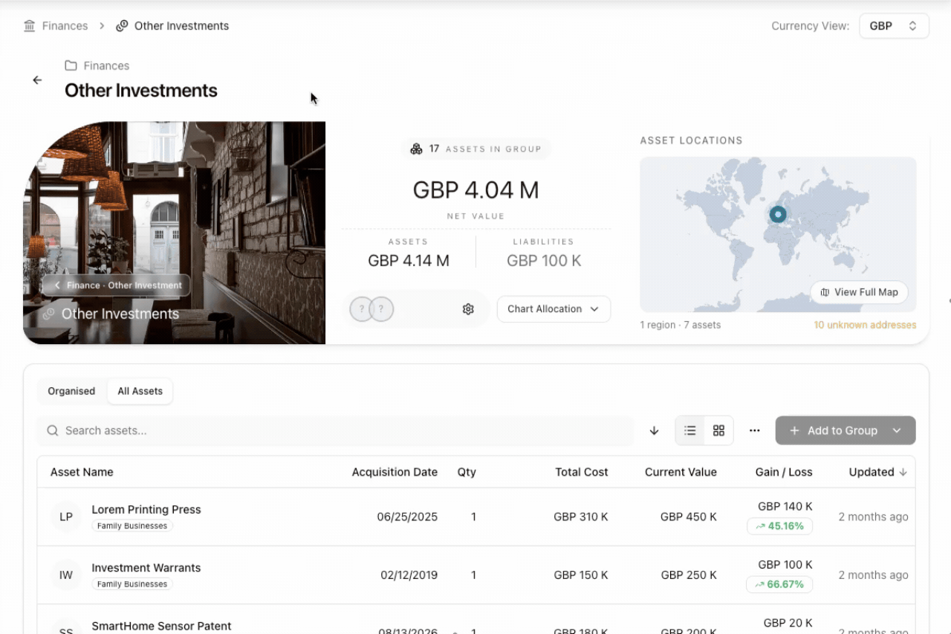The height and width of the screenshot is (634, 951).
Task: Open the Add to Group dropdown arrow
Action: [x=897, y=430]
